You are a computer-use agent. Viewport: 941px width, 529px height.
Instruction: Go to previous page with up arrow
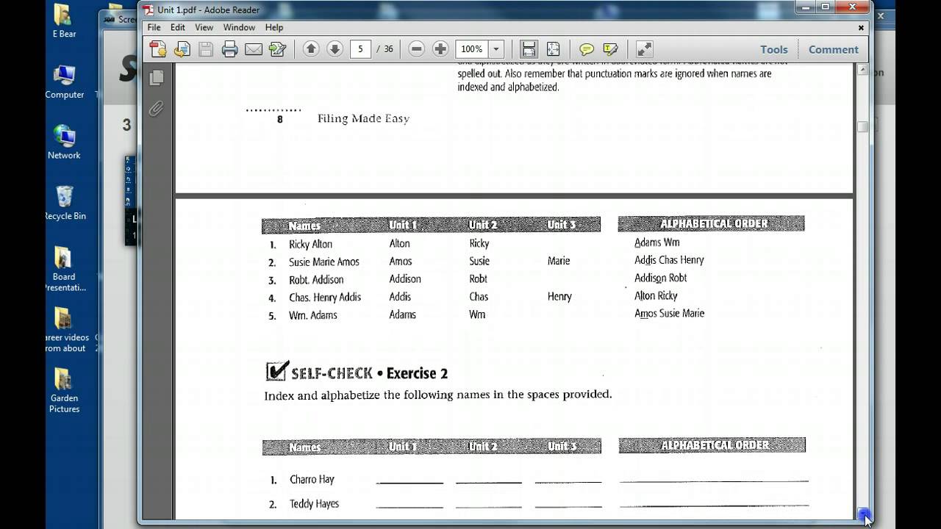click(x=311, y=49)
